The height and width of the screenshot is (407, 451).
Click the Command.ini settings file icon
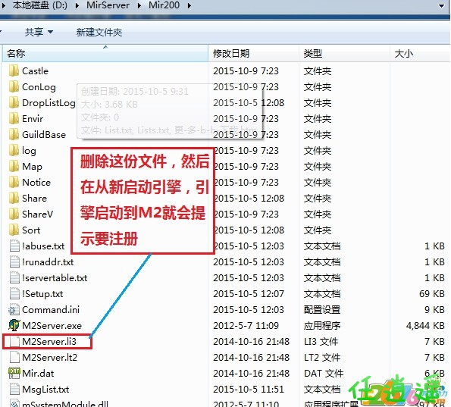point(14,309)
